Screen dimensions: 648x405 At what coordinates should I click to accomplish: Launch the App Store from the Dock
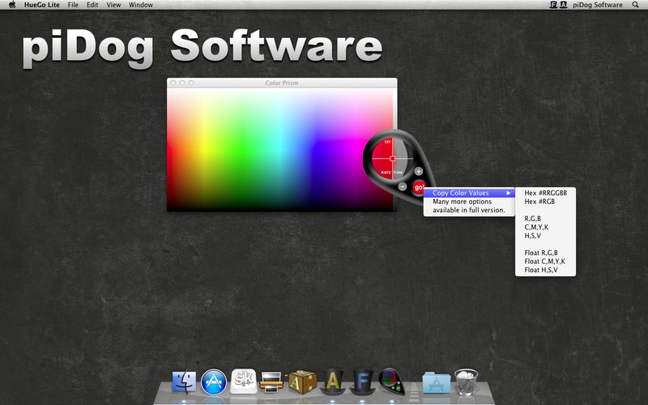[214, 382]
